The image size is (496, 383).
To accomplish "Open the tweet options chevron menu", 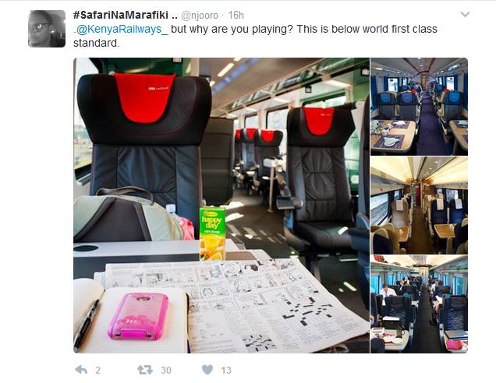I will coord(465,15).
